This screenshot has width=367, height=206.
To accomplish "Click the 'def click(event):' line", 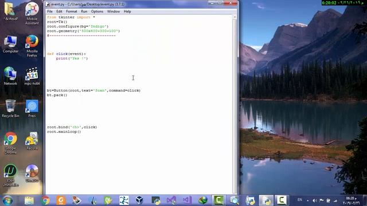I will [x=67, y=54].
